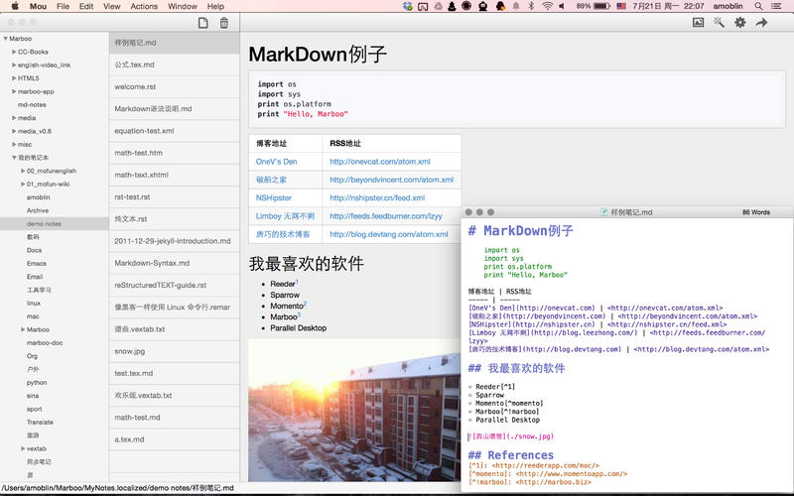This screenshot has width=794, height=496.
Task: Click Reeder footnote 1 superscript
Action: coord(297,282)
